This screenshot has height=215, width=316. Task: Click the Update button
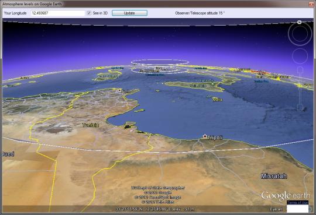[x=129, y=13]
